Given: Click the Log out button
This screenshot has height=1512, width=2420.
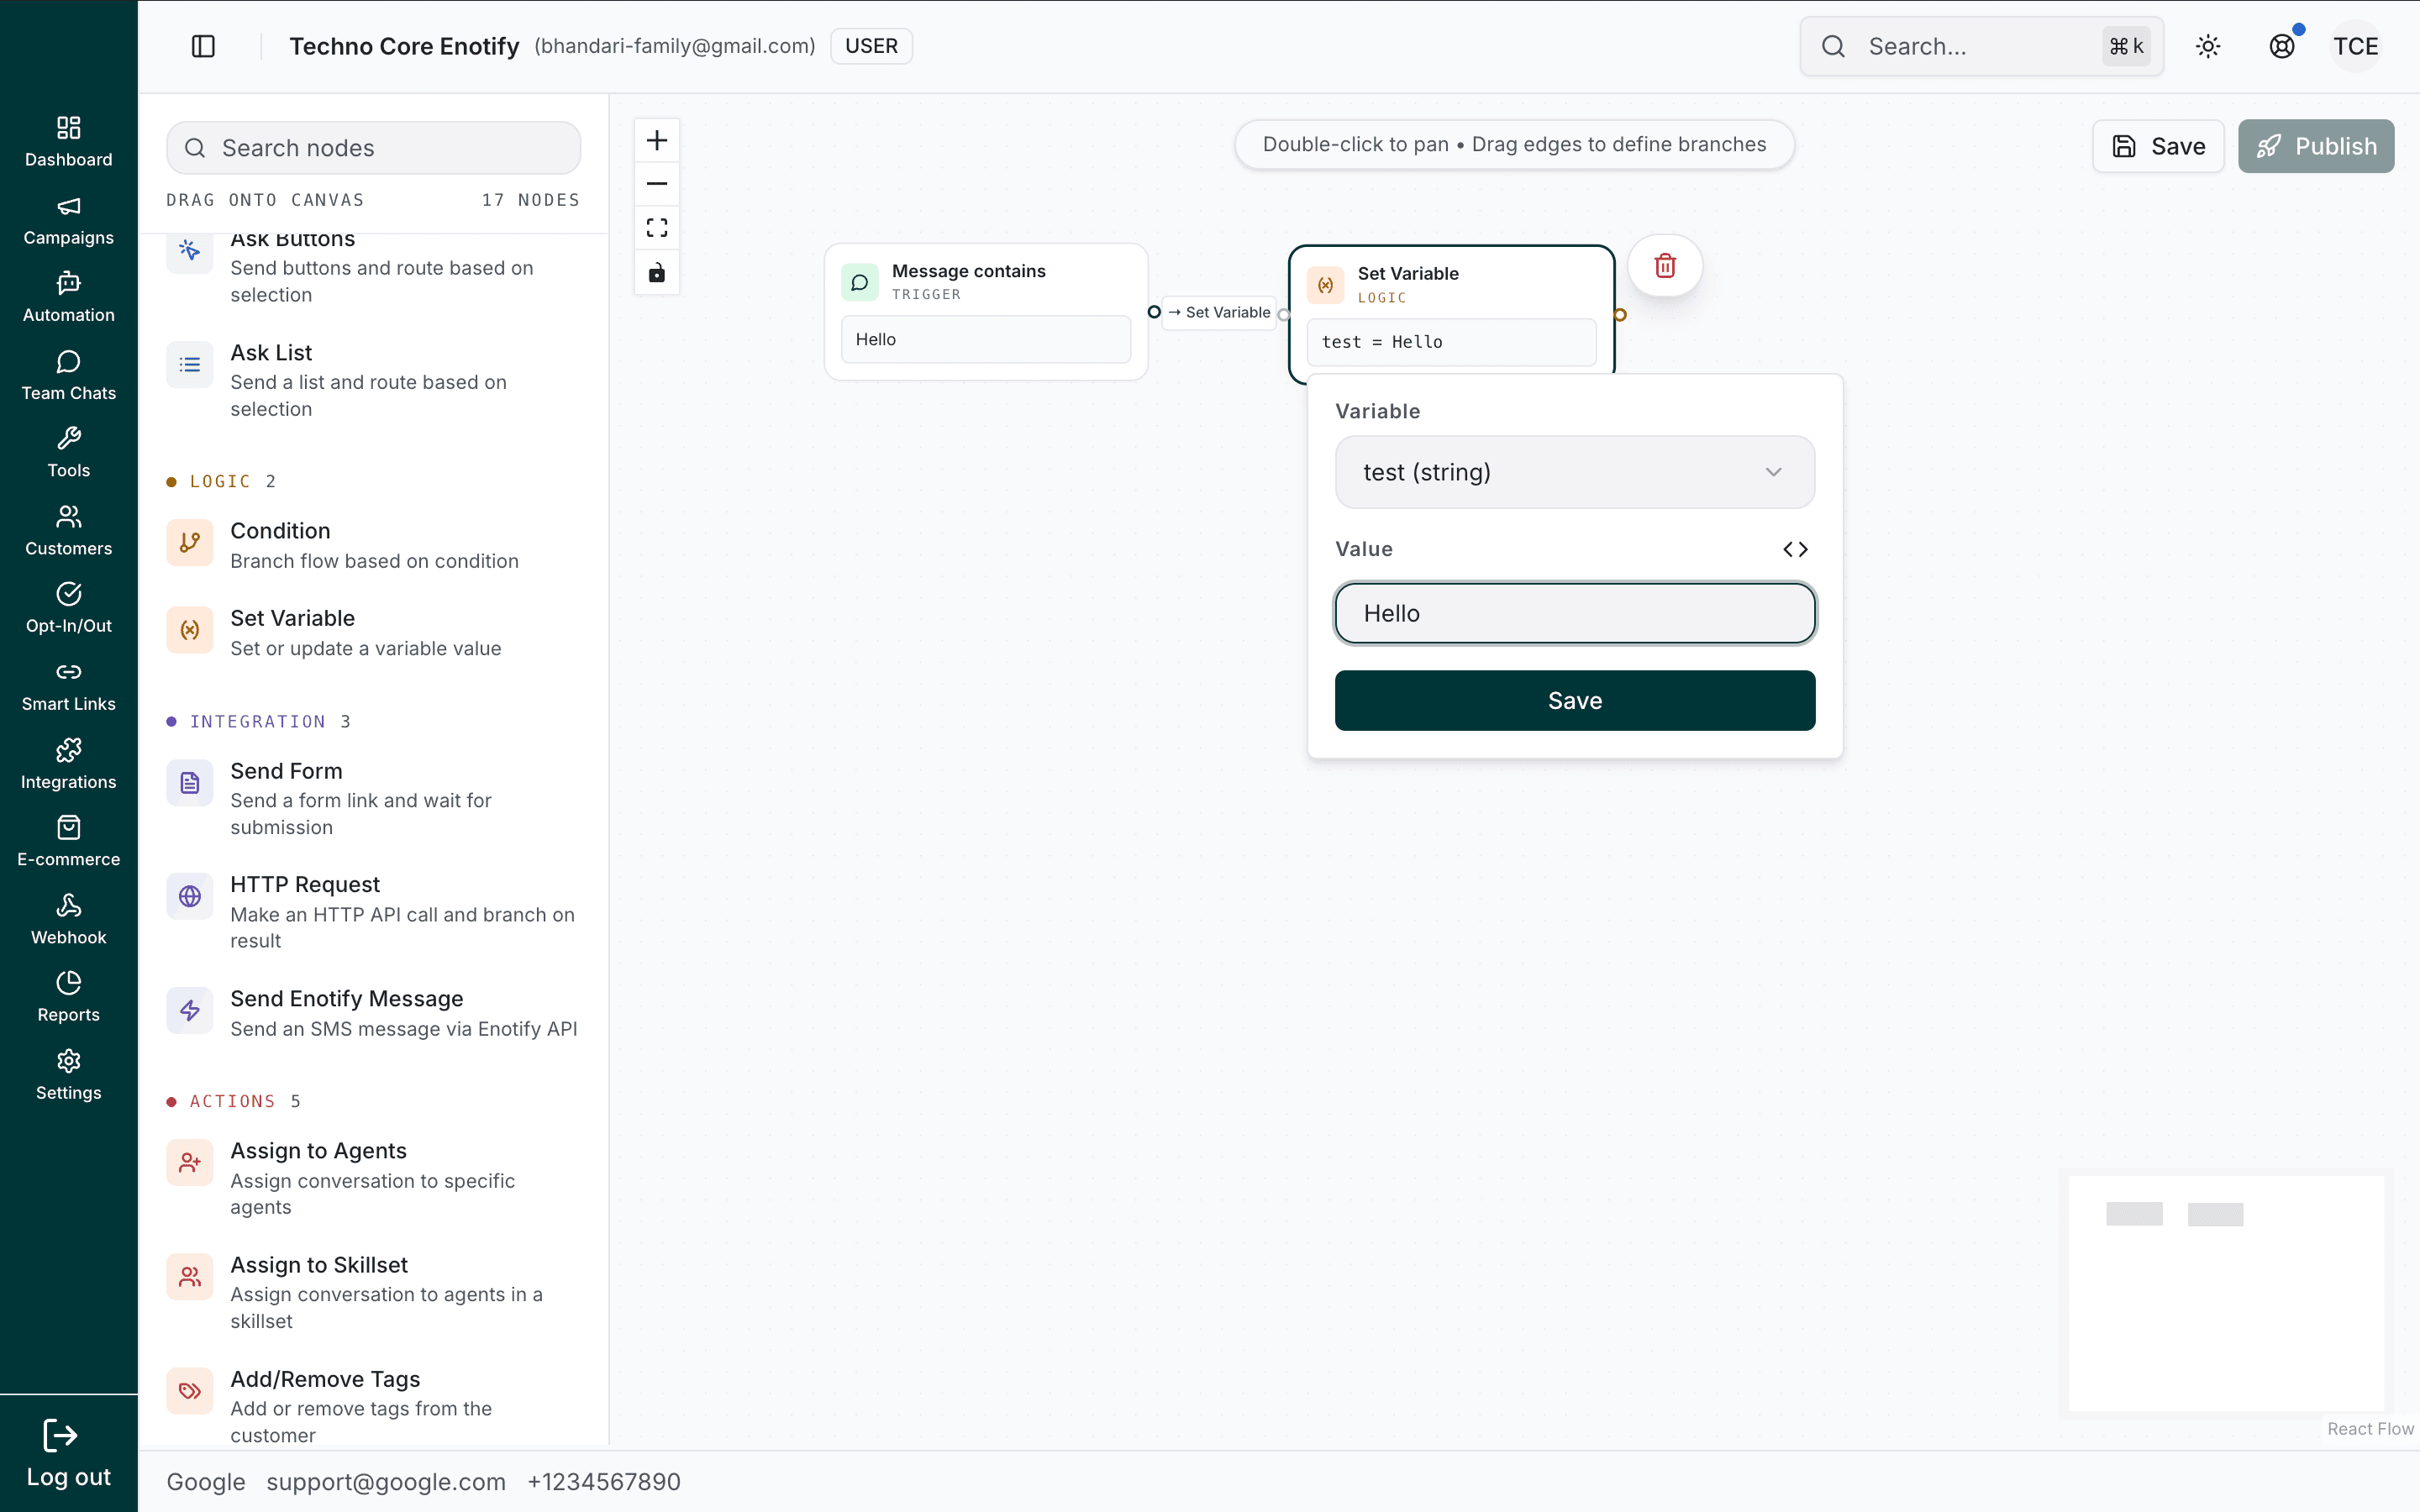Looking at the screenshot, I should point(68,1454).
